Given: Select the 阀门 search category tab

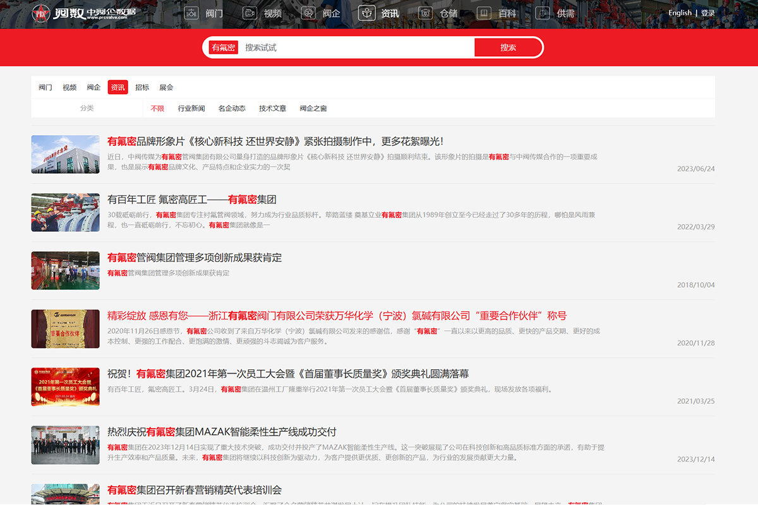Looking at the screenshot, I should point(45,87).
